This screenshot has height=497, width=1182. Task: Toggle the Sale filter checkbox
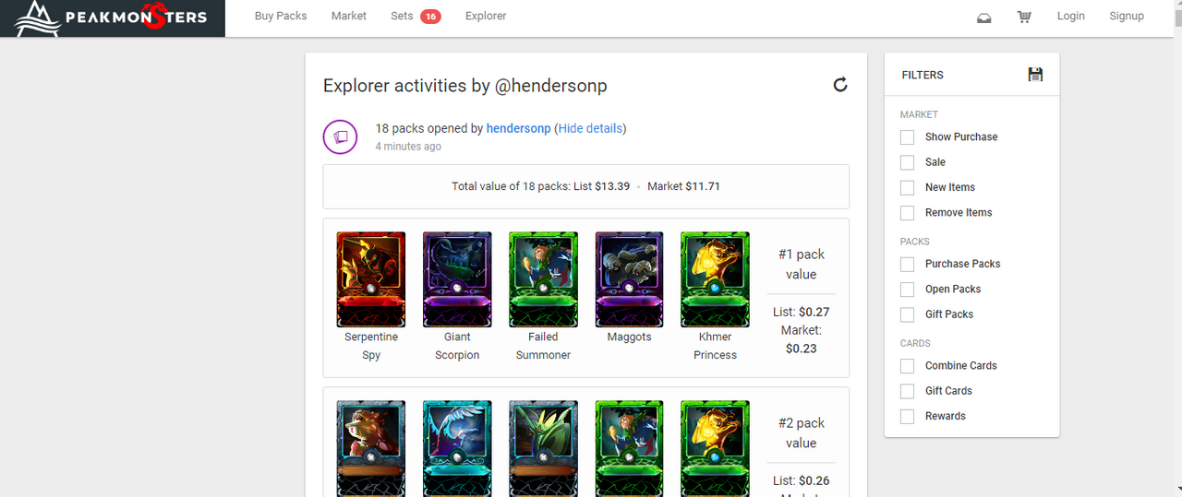tap(907, 162)
